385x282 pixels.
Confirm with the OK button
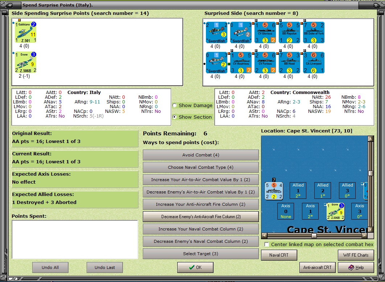[195, 267]
